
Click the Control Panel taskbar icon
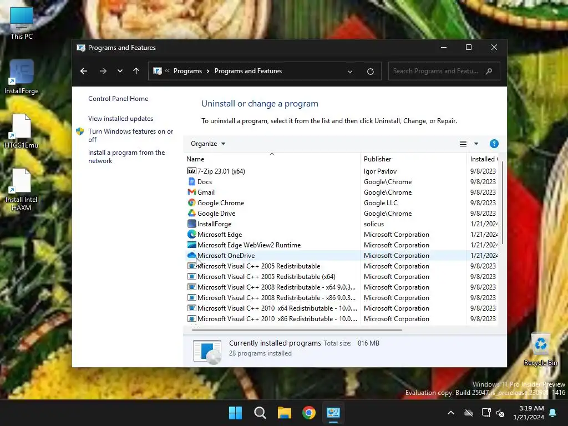[333, 413]
